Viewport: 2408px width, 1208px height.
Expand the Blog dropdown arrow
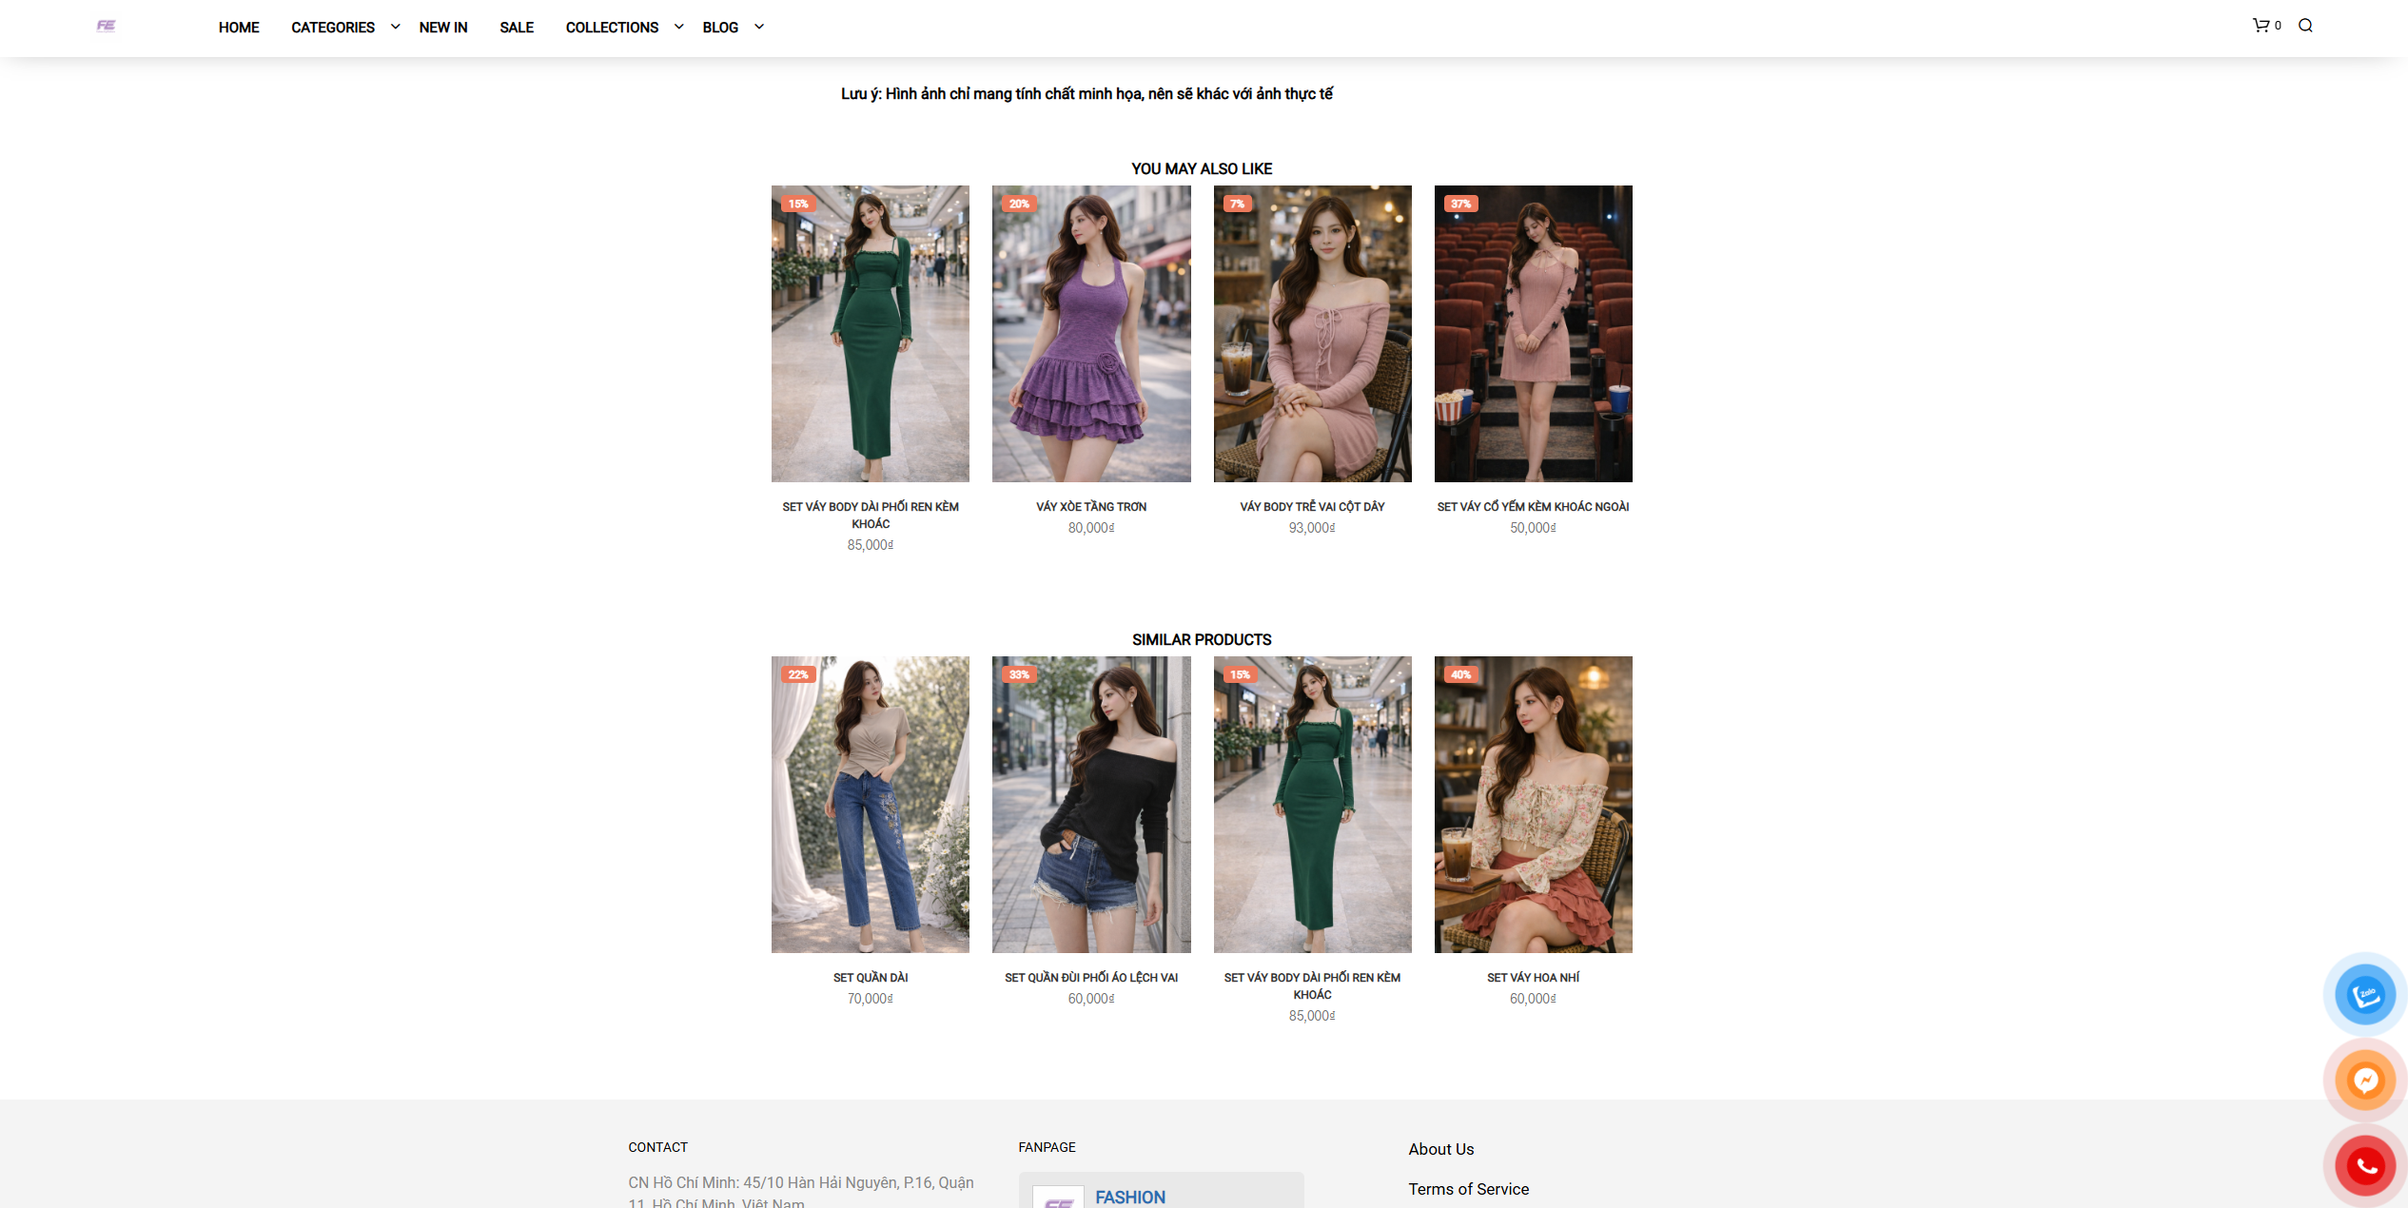758,27
